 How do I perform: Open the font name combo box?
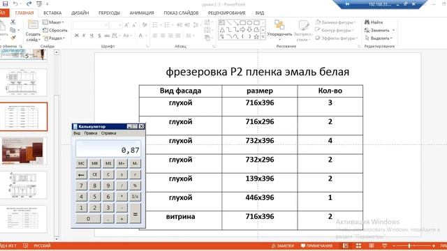pos(90,25)
